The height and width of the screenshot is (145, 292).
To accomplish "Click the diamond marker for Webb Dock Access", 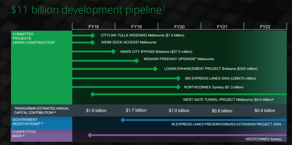I will (93, 42).
